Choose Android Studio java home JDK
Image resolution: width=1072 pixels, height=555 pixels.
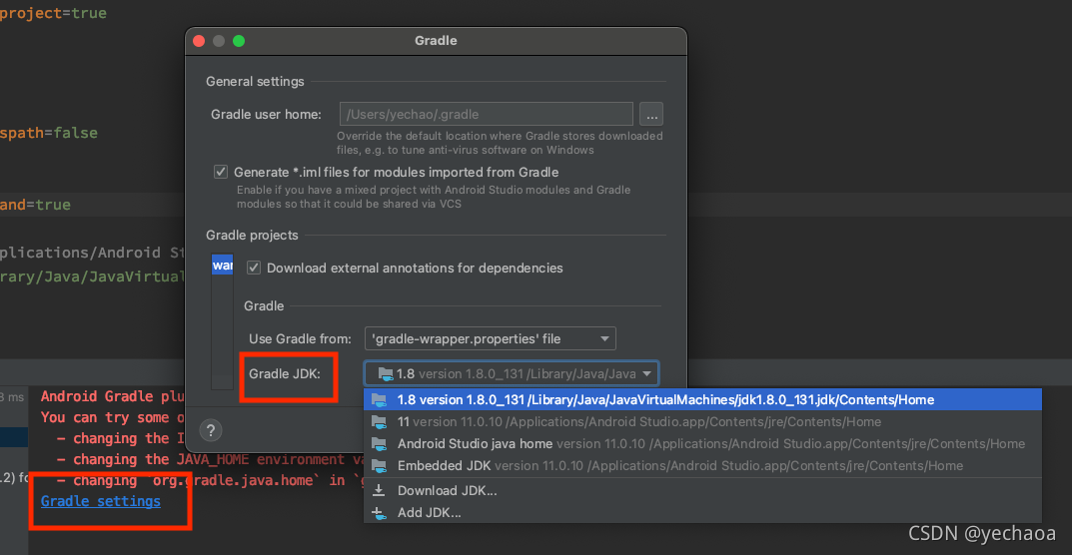tap(702, 443)
